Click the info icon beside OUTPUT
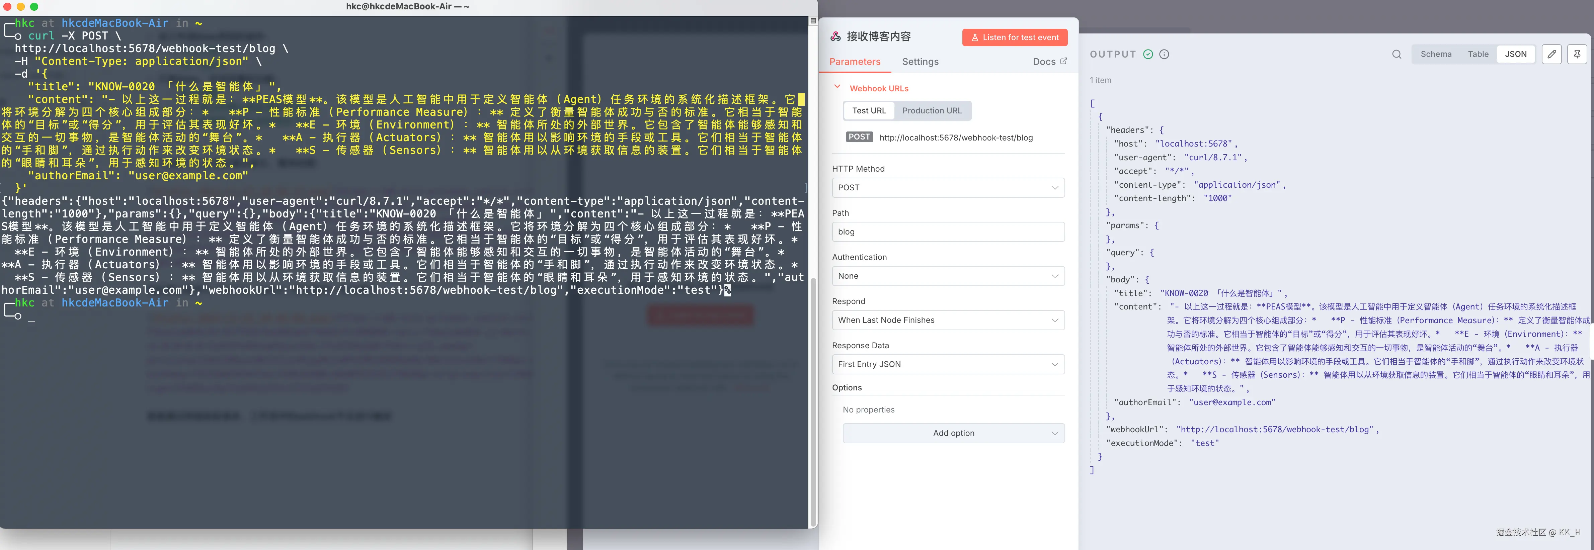Image resolution: width=1594 pixels, height=550 pixels. (x=1164, y=54)
